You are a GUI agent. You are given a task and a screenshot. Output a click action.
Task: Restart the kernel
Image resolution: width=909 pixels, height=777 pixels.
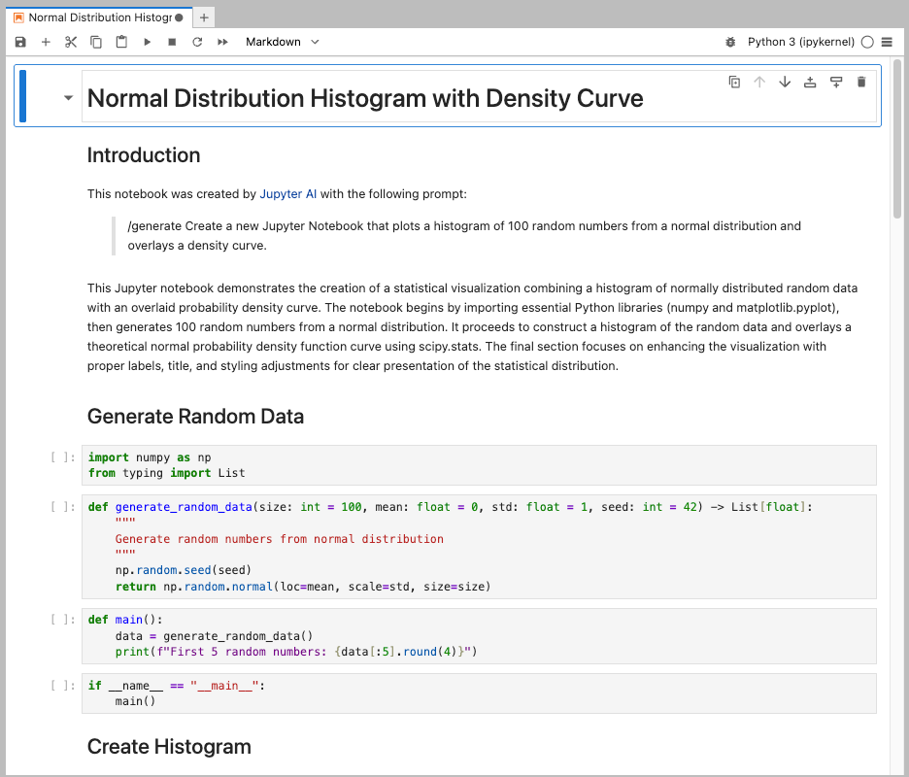coord(197,42)
